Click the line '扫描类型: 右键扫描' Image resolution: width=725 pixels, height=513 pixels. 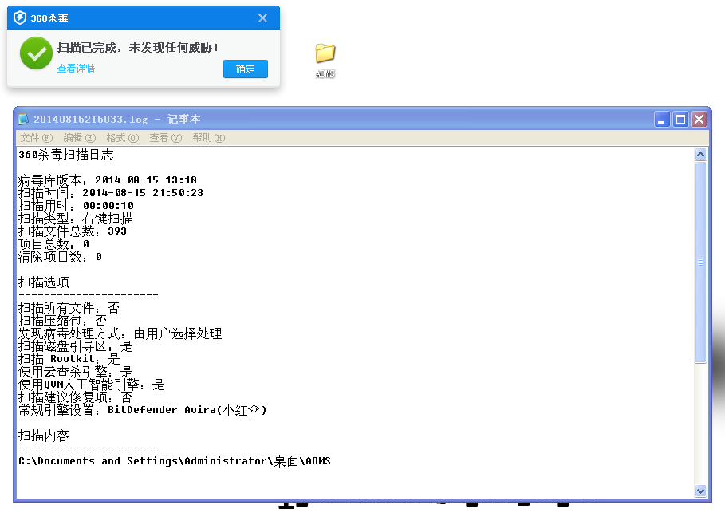pyautogui.click(x=75, y=219)
